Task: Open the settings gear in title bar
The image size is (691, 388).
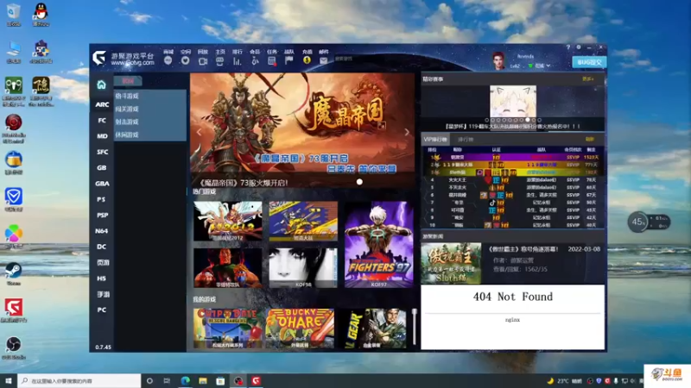Action: point(579,47)
